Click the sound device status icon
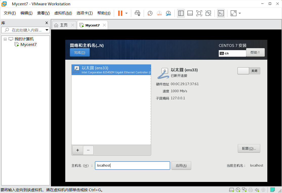Viewport: 282px width, 193px height. click(x=257, y=190)
